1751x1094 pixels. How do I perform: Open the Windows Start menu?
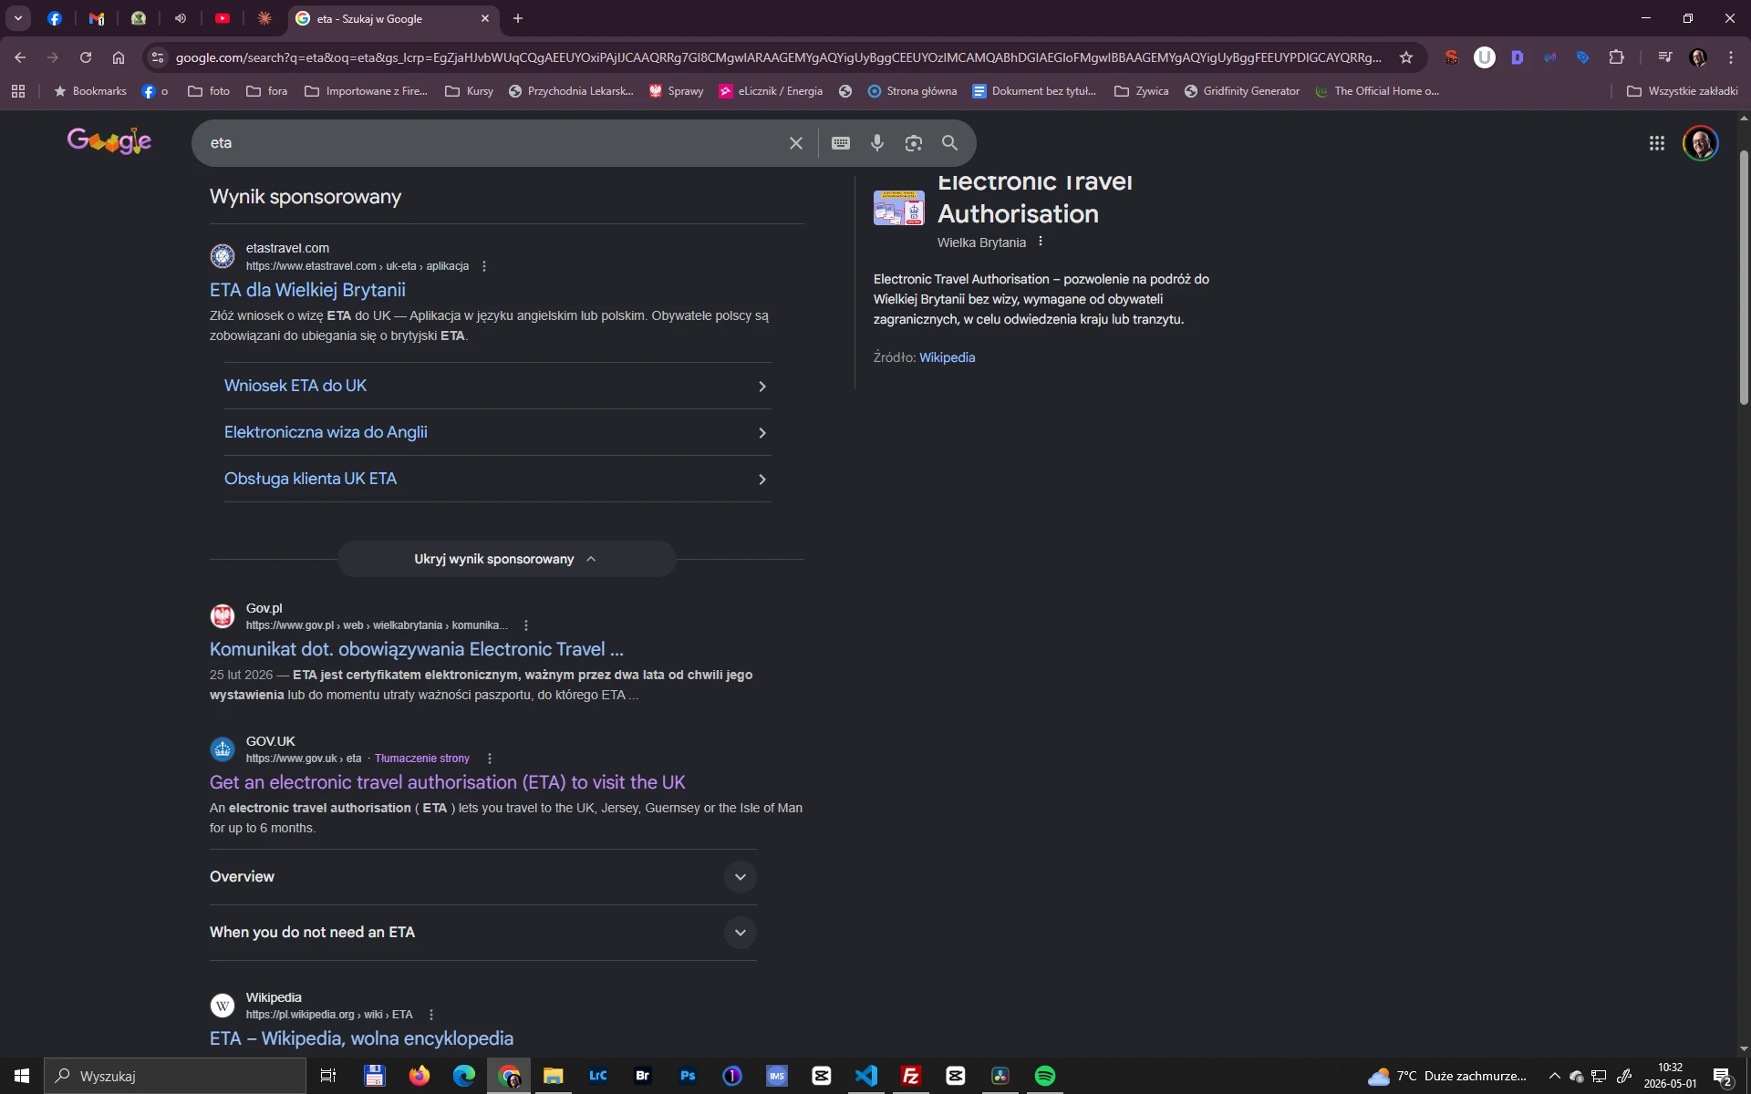[22, 1076]
